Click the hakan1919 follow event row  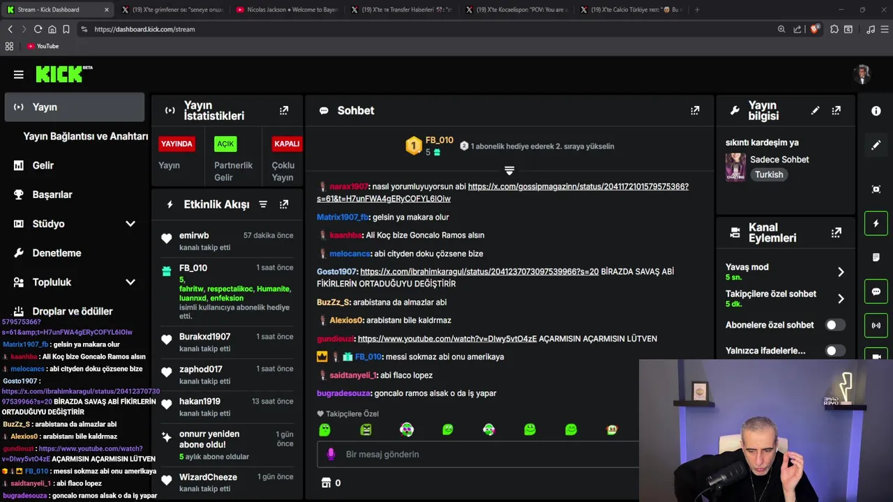[227, 407]
